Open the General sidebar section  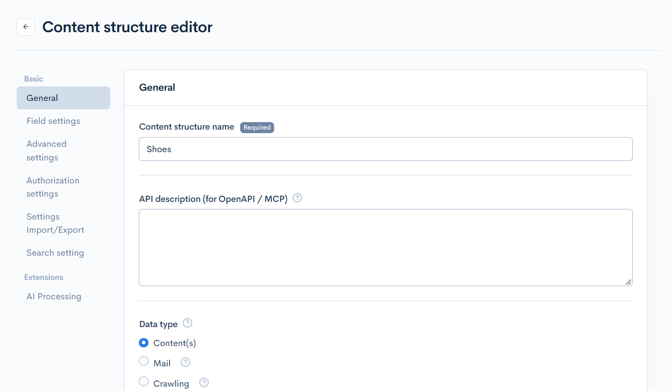63,98
